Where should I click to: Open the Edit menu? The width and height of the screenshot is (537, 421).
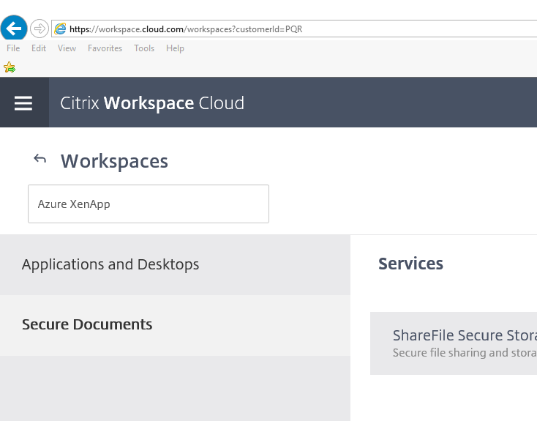(39, 48)
